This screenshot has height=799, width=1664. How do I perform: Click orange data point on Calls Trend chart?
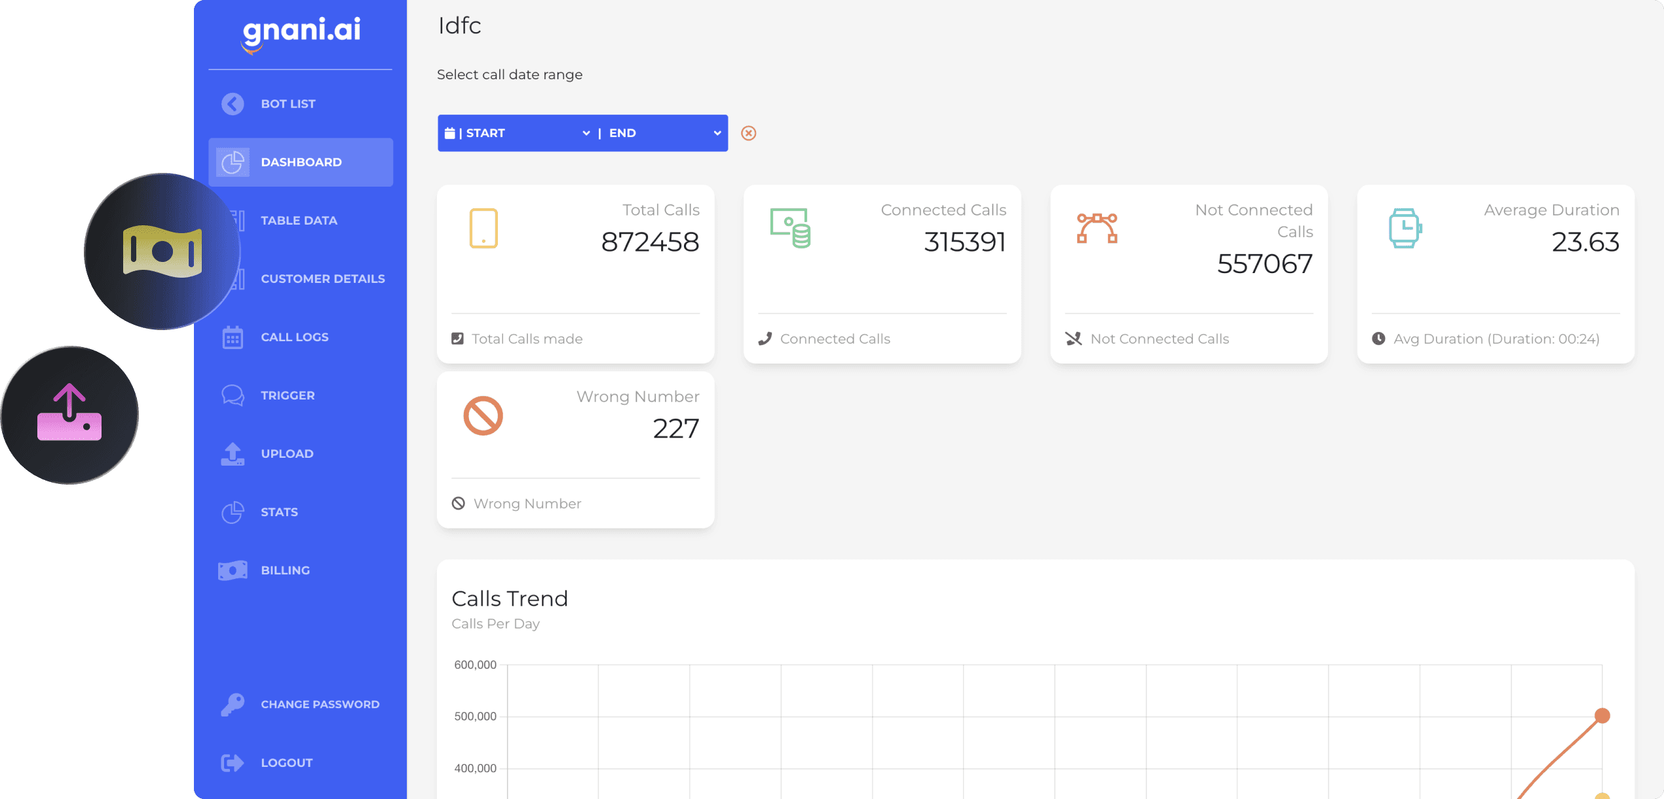coord(1602,715)
